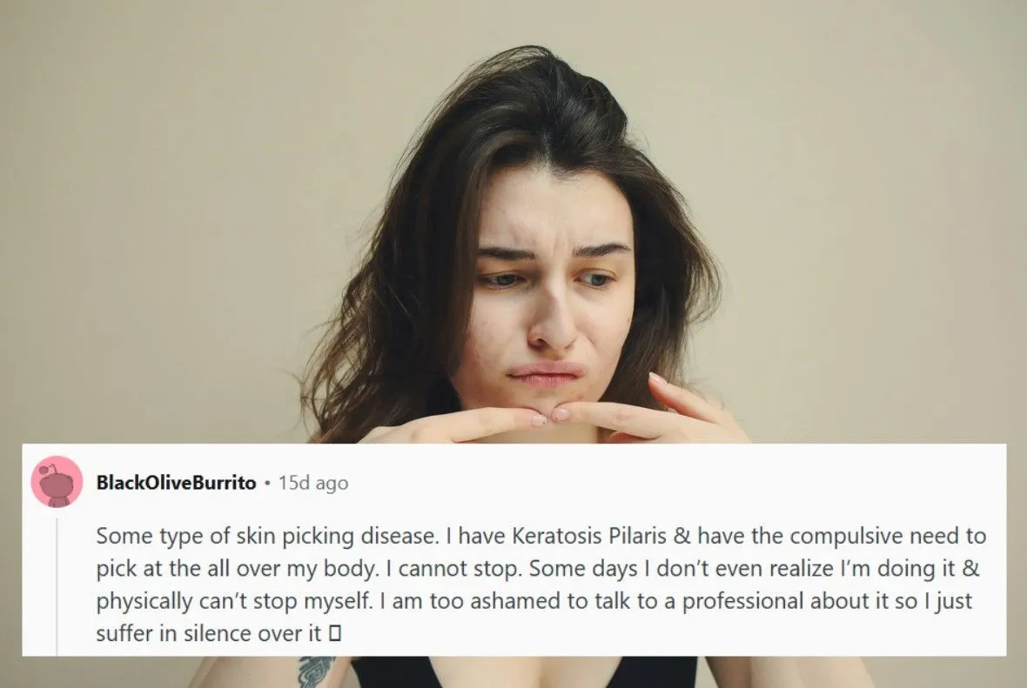Click the beige wall left of the woman
Image resolution: width=1027 pixels, height=688 pixels.
164,229
